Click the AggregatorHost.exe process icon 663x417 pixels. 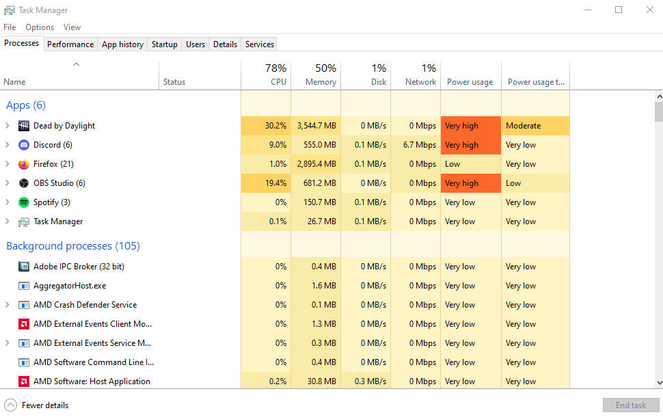(24, 286)
